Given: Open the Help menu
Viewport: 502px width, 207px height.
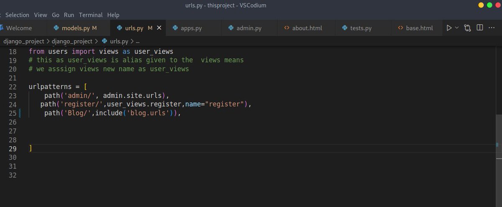Looking at the screenshot, I should tap(113, 15).
